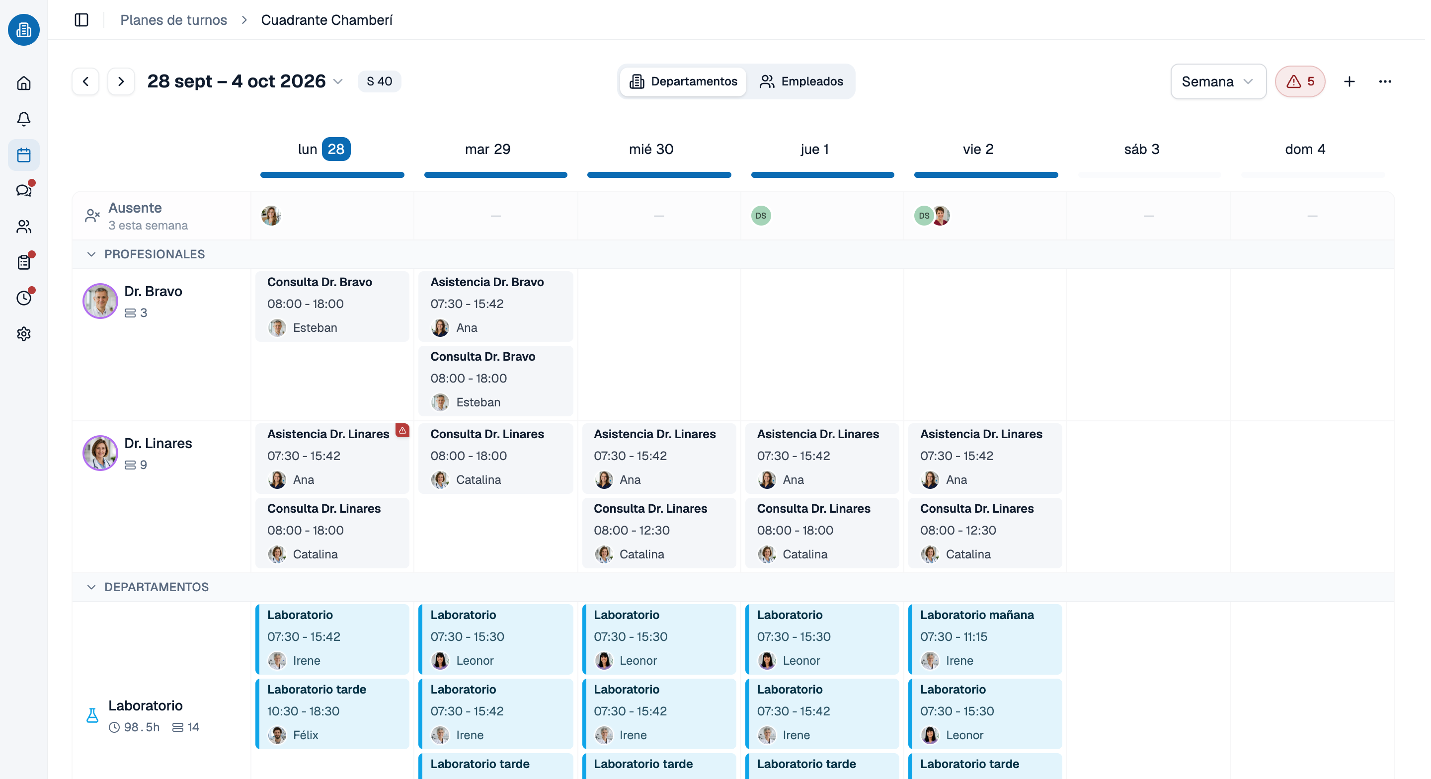The height and width of the screenshot is (779, 1431).
Task: Select the lun 28 day header
Action: coord(324,150)
